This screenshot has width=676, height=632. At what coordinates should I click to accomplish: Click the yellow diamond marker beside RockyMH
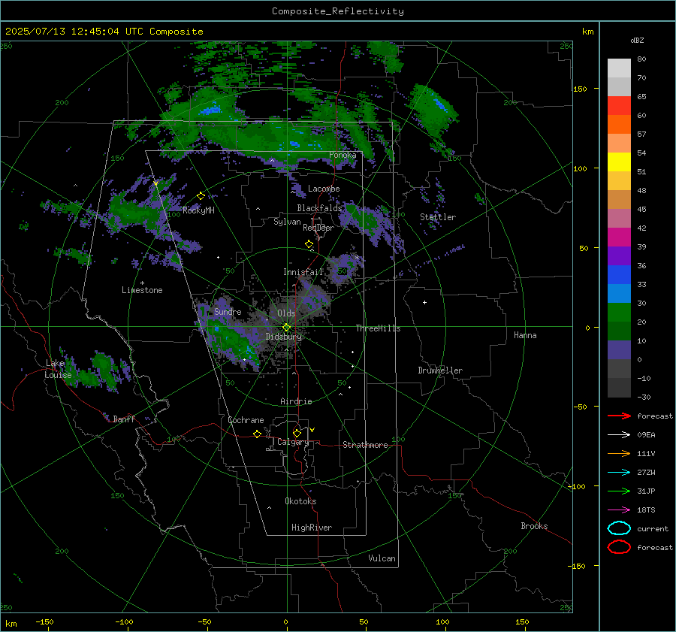(201, 196)
